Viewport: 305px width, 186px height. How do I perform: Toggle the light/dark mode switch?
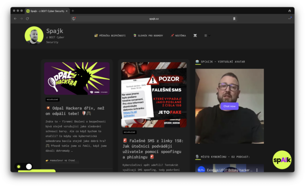(x=24, y=167)
